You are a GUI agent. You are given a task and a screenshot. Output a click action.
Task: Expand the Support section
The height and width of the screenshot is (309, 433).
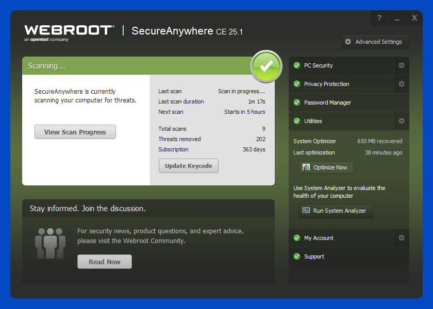(x=349, y=256)
